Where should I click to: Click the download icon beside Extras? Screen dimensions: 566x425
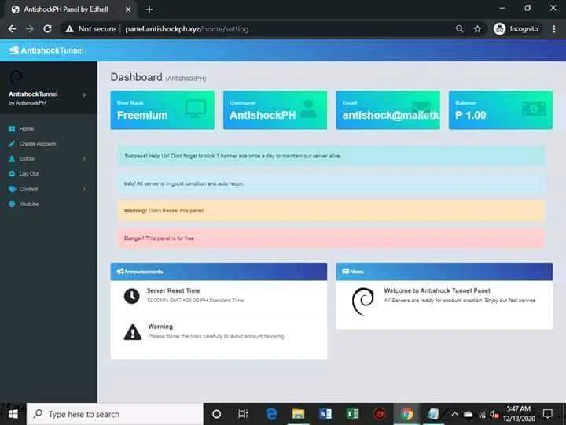12,159
